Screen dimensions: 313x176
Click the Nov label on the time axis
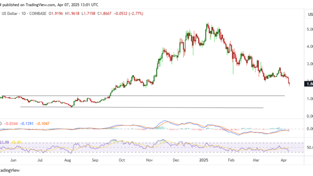149,160
